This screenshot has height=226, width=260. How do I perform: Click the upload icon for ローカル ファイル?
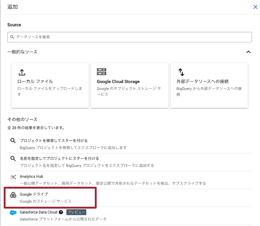pyautogui.click(x=22, y=72)
